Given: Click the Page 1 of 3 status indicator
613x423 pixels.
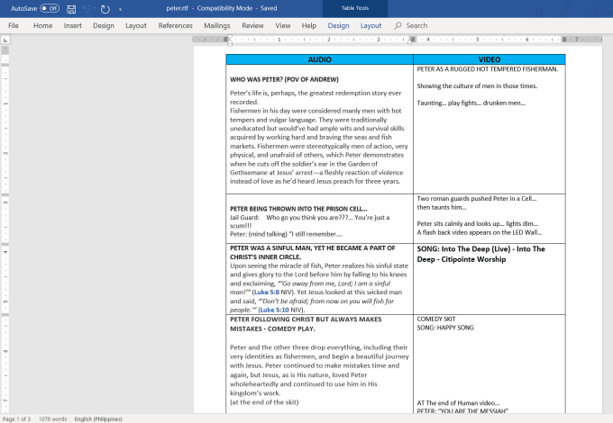Looking at the screenshot, I should click(16, 419).
